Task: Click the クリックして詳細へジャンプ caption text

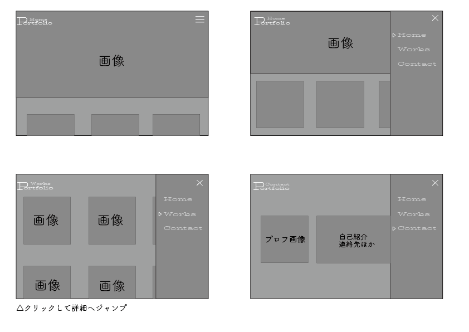Action: click(72, 307)
